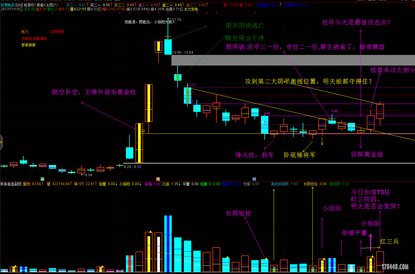Click the 长阴短柱: 0.00 value
The image size is (415, 274).
pos(315,184)
